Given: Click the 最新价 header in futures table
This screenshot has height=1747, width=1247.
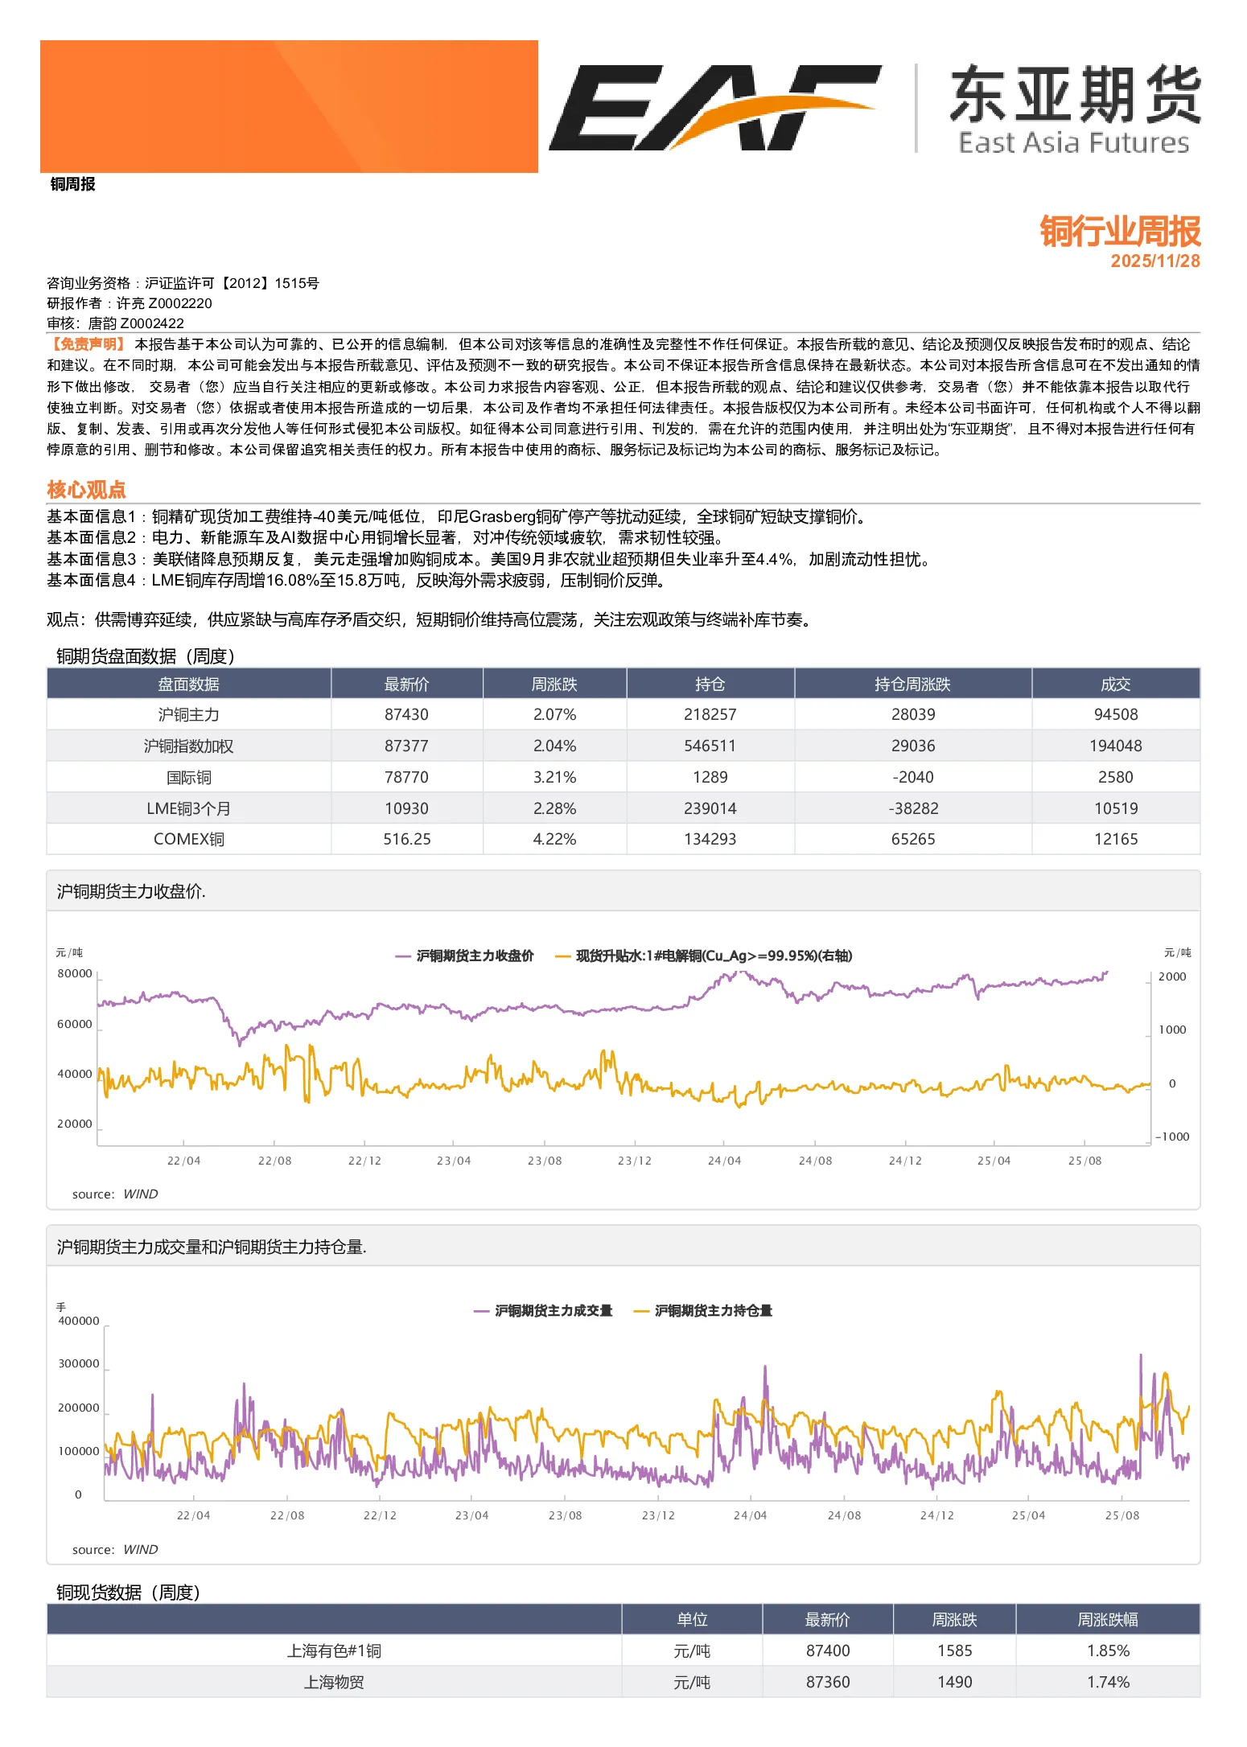Looking at the screenshot, I should click(406, 684).
